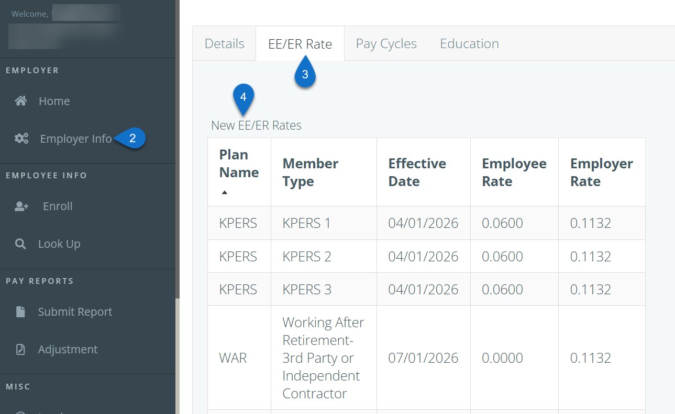Click the Submit Report document icon

point(20,312)
